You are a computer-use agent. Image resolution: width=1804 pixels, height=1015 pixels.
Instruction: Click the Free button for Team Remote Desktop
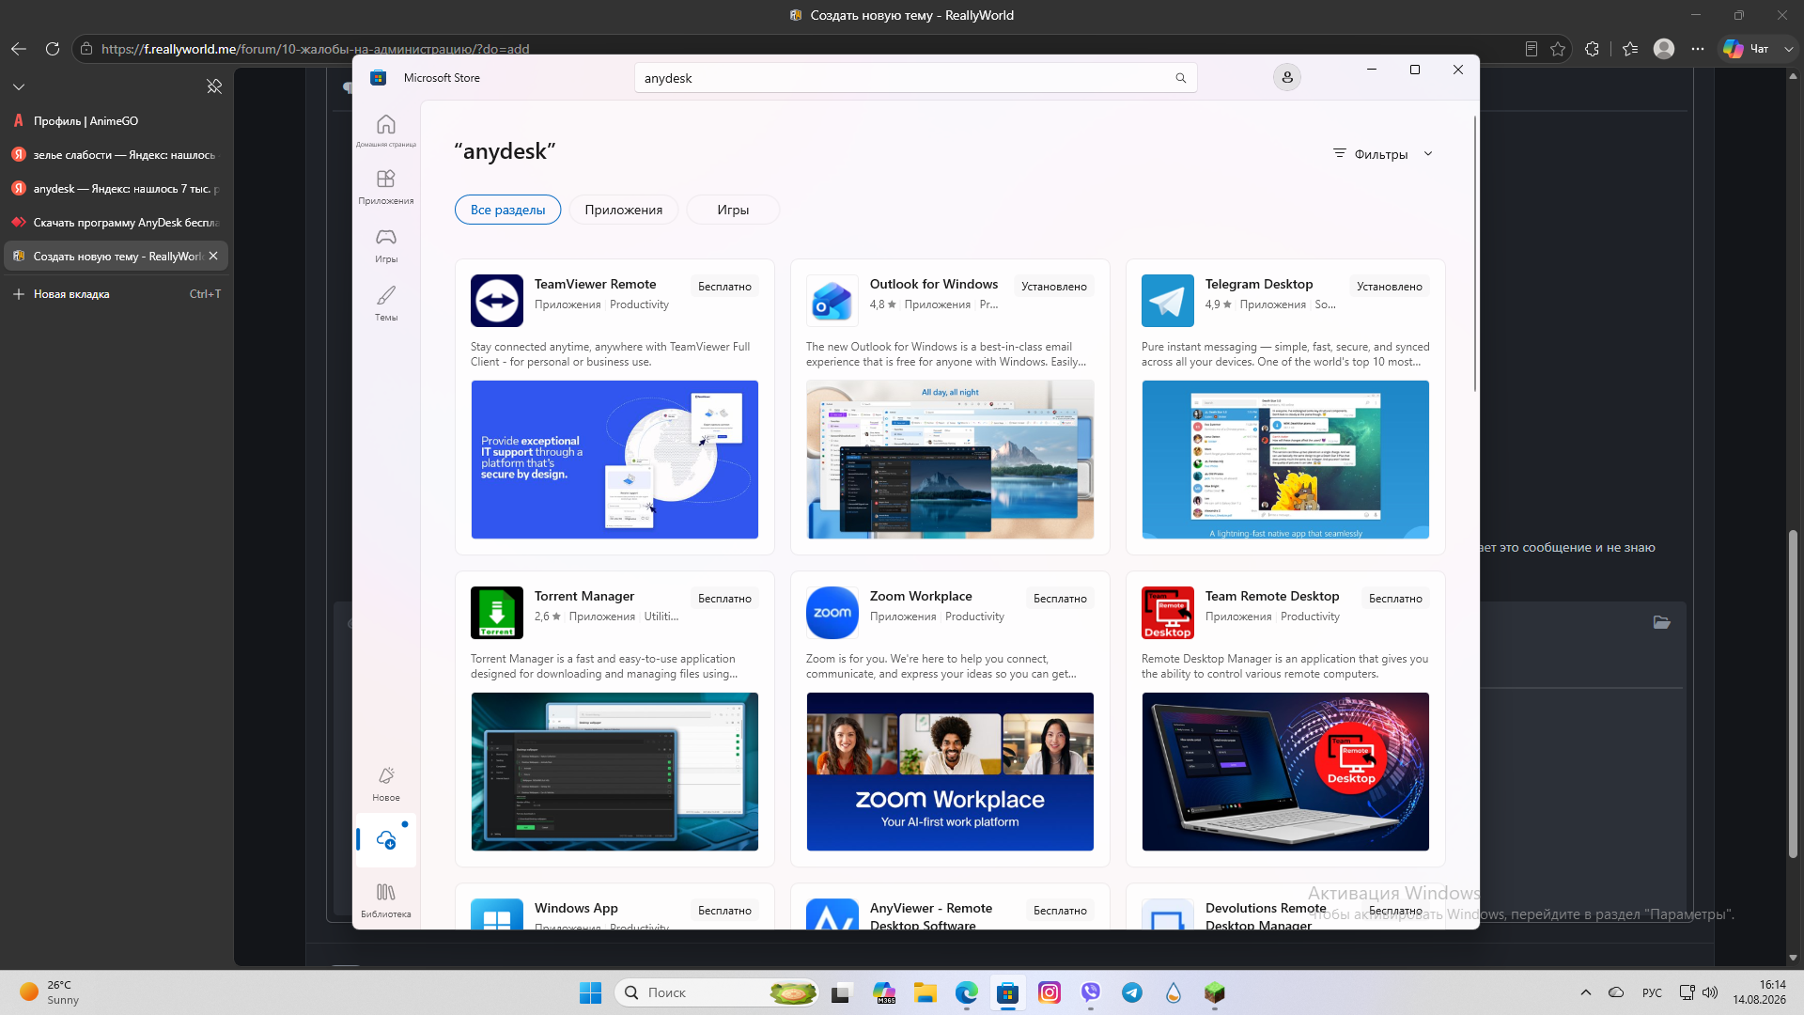pos(1395,599)
